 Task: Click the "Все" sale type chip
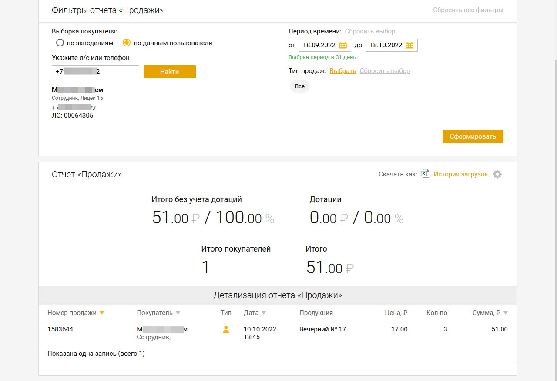300,86
